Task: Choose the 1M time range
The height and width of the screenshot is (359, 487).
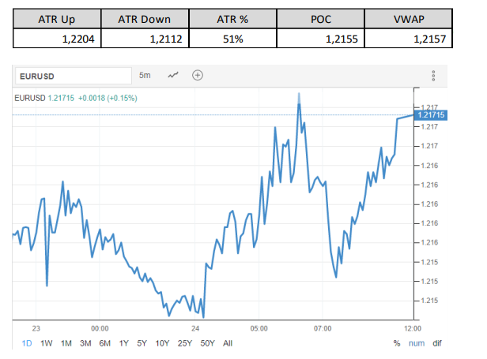Action: pos(66,343)
